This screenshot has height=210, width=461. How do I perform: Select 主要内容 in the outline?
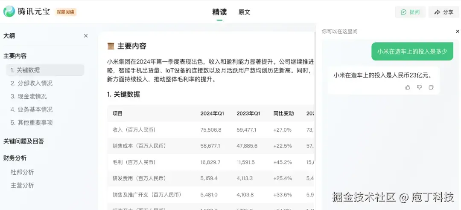pyautogui.click(x=15, y=56)
